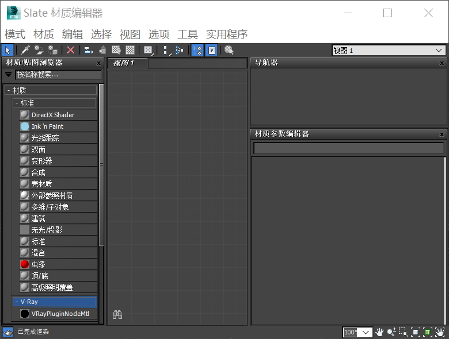Close the 导航器 panel

[442, 63]
